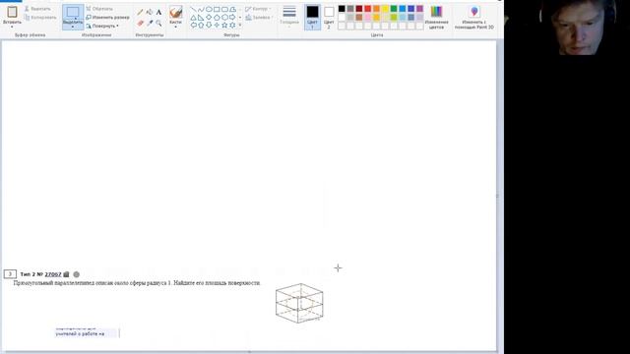
Task: Open the Rotate (Повернуть) dropdown
Action: [102, 27]
